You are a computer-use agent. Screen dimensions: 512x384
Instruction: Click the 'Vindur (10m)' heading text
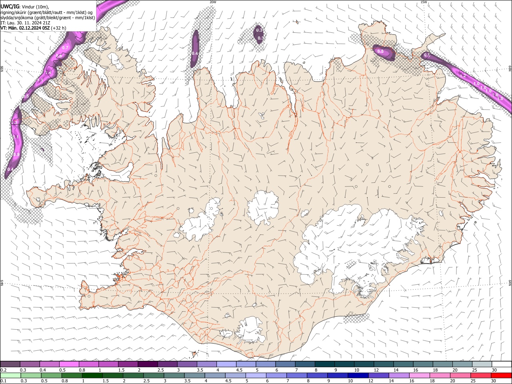coord(35,6)
